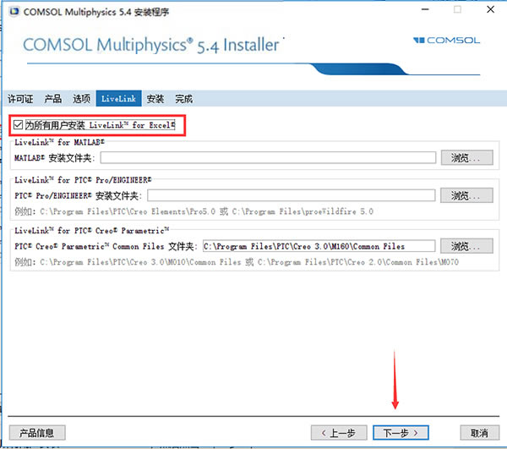Click the MATLAB 安装文件夹 input field
The width and height of the screenshot is (507, 449).
(268, 158)
